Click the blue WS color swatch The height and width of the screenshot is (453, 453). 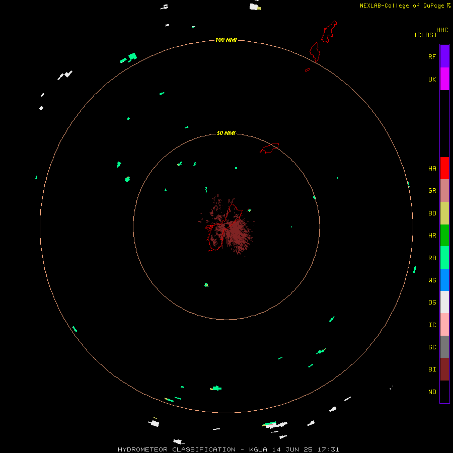(x=444, y=280)
